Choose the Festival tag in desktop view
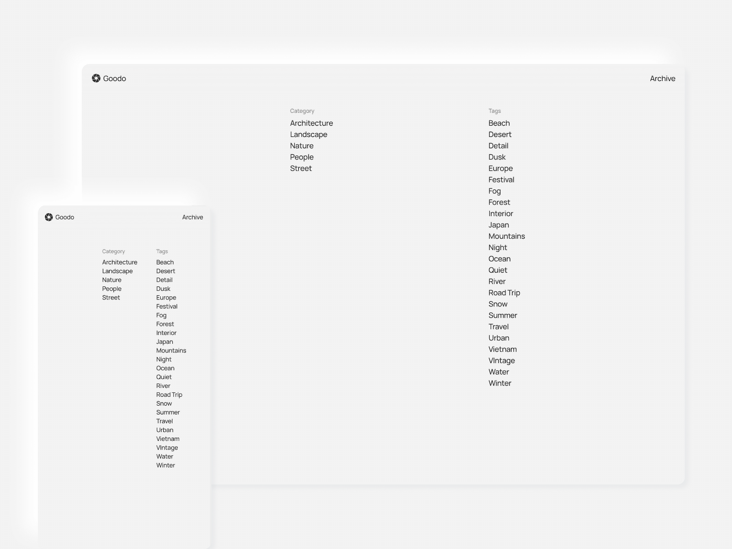This screenshot has width=732, height=549. [x=501, y=180]
